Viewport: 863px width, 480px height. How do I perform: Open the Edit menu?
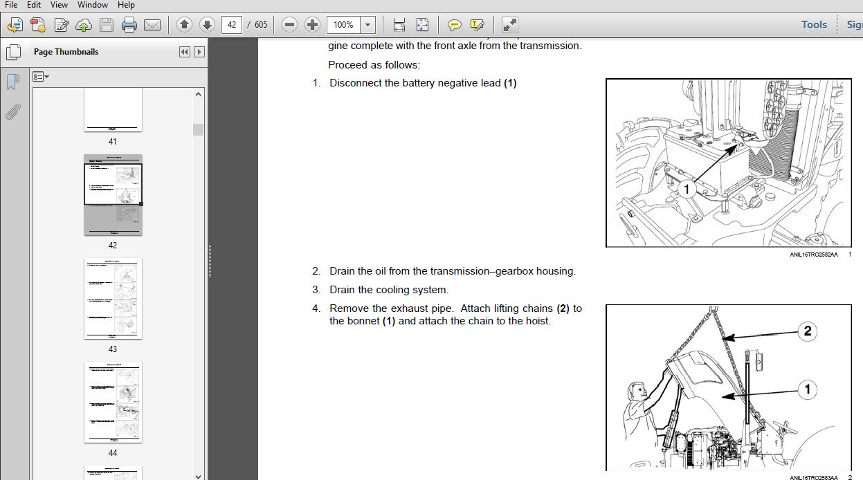tap(33, 5)
